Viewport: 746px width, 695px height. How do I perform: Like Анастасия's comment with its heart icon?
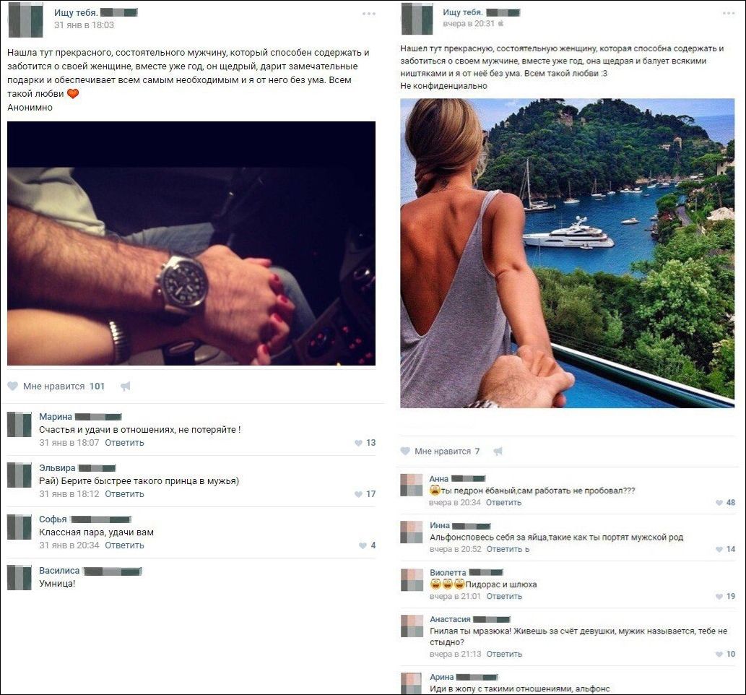click(719, 655)
